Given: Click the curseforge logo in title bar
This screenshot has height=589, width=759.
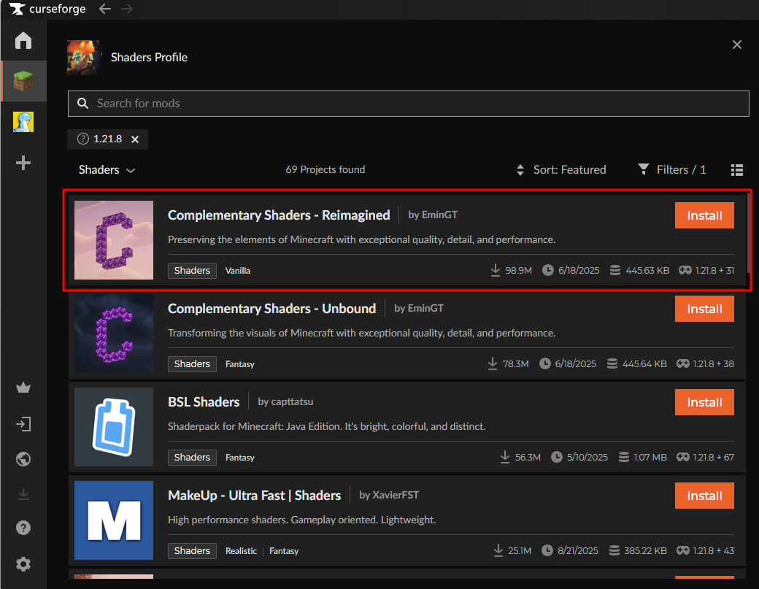Looking at the screenshot, I should point(47,9).
